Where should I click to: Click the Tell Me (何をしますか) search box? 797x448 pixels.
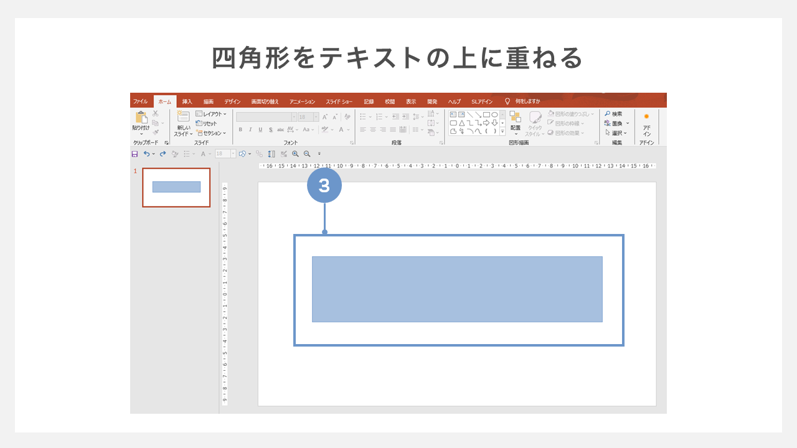coord(522,101)
